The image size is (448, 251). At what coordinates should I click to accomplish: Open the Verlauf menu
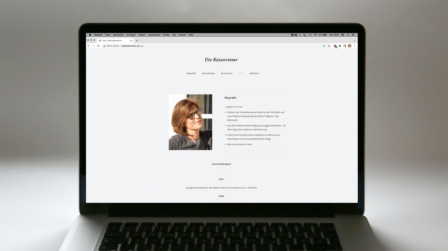pos(142,35)
